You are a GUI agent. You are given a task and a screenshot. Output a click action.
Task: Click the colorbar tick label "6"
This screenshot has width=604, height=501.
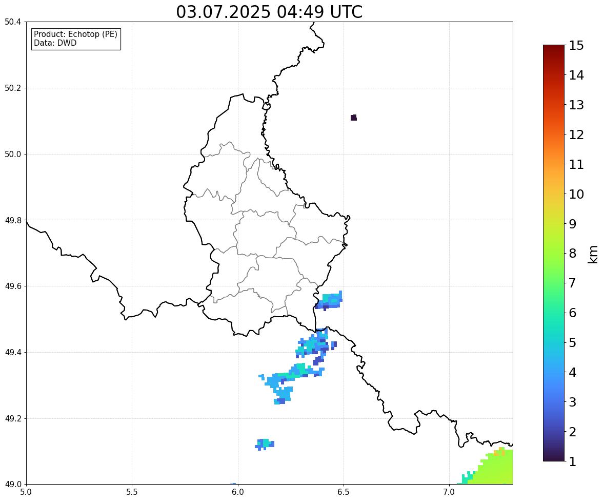(x=573, y=313)
